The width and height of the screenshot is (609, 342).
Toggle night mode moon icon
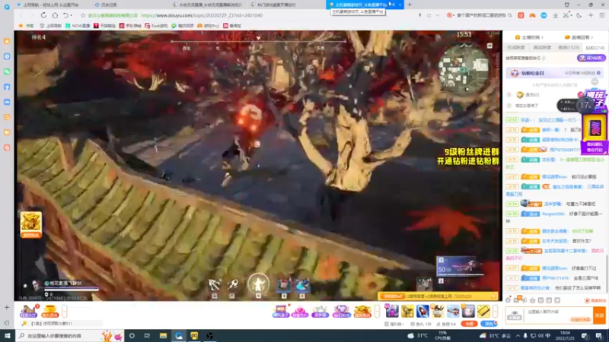(x=579, y=15)
